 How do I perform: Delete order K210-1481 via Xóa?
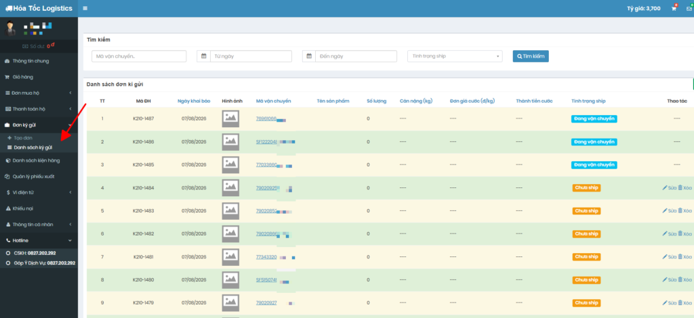pyautogui.click(x=685, y=256)
